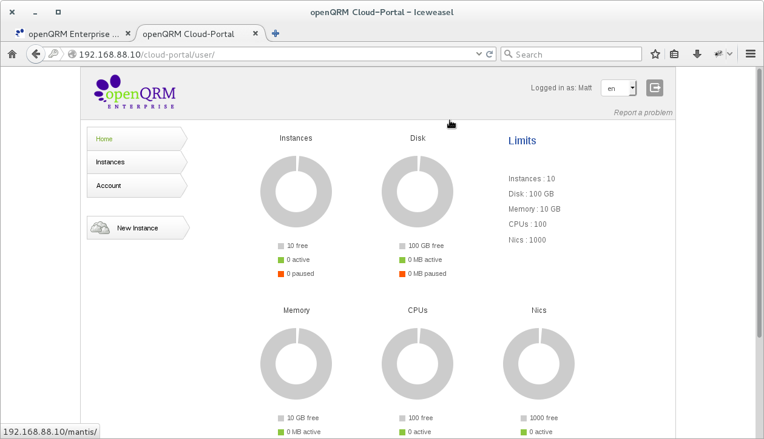764x439 pixels.
Task: Click the key icon beside the address bar
Action: [53, 54]
